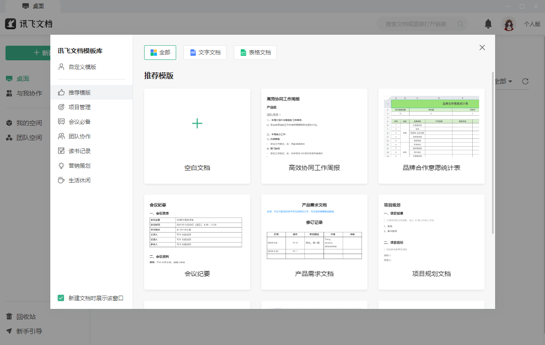
Task: Open 项目规划文档 template thumbnail
Action: click(x=432, y=233)
